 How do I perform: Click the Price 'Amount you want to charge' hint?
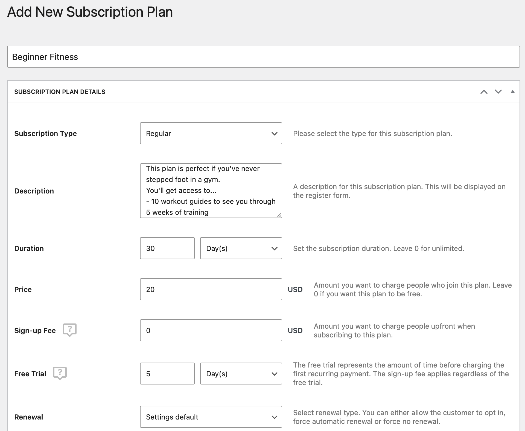click(413, 290)
